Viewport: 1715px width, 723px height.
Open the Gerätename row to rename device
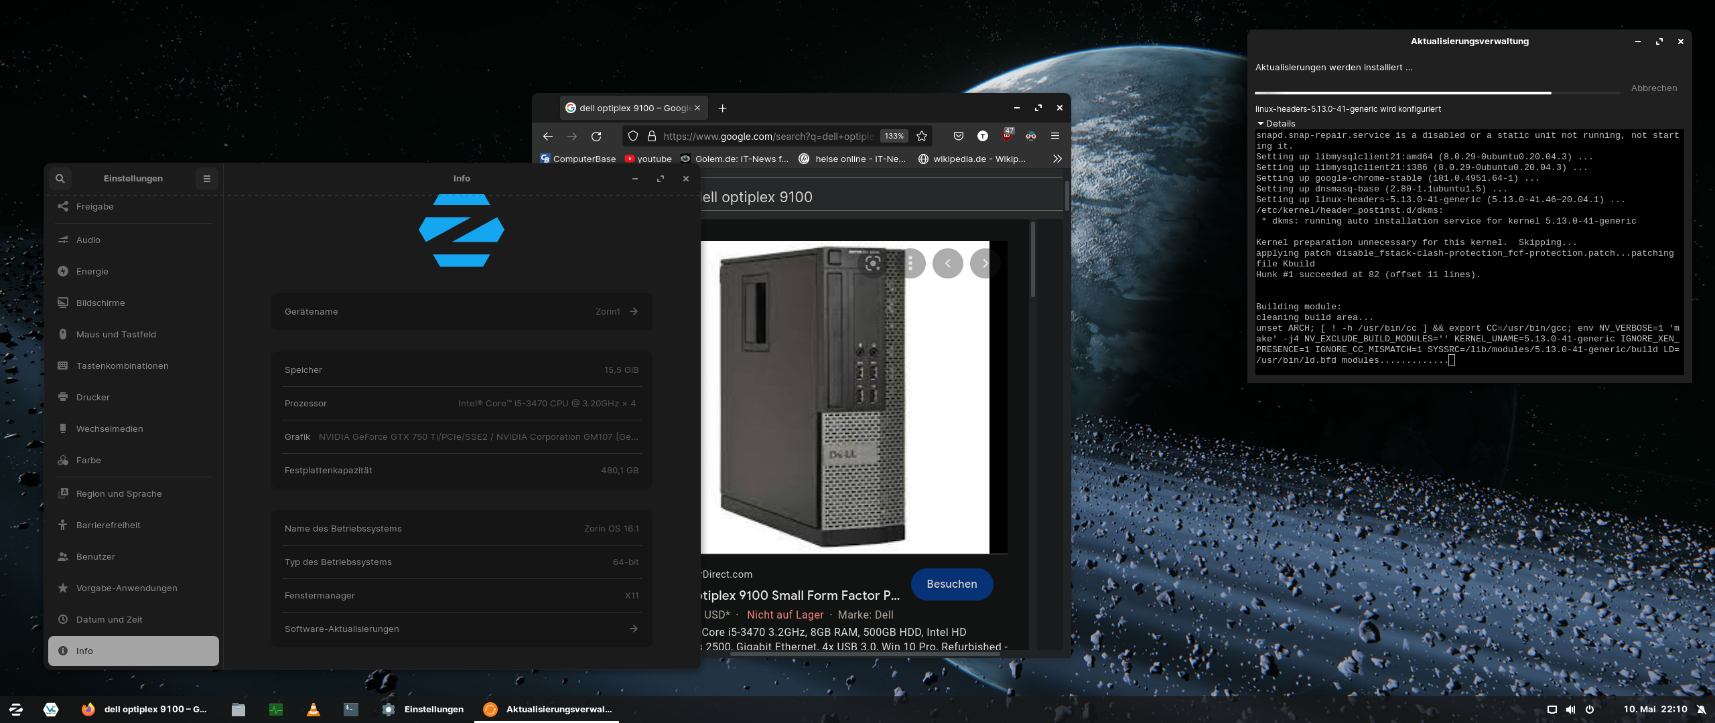[462, 312]
